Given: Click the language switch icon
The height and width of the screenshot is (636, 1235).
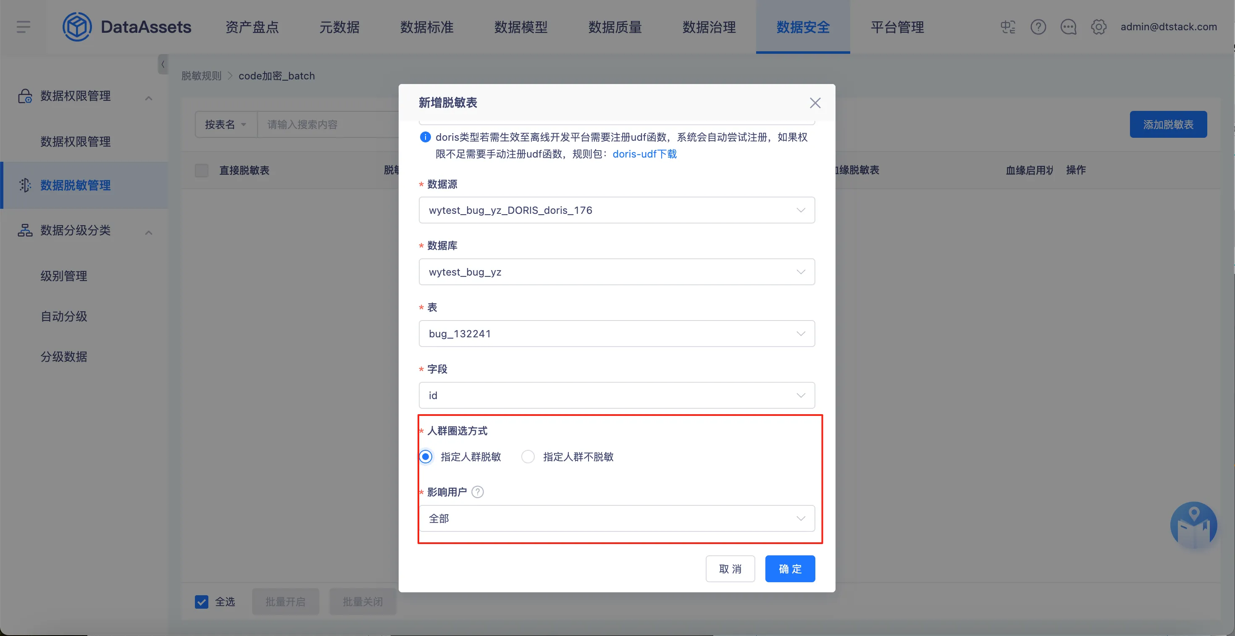Looking at the screenshot, I should (1008, 27).
